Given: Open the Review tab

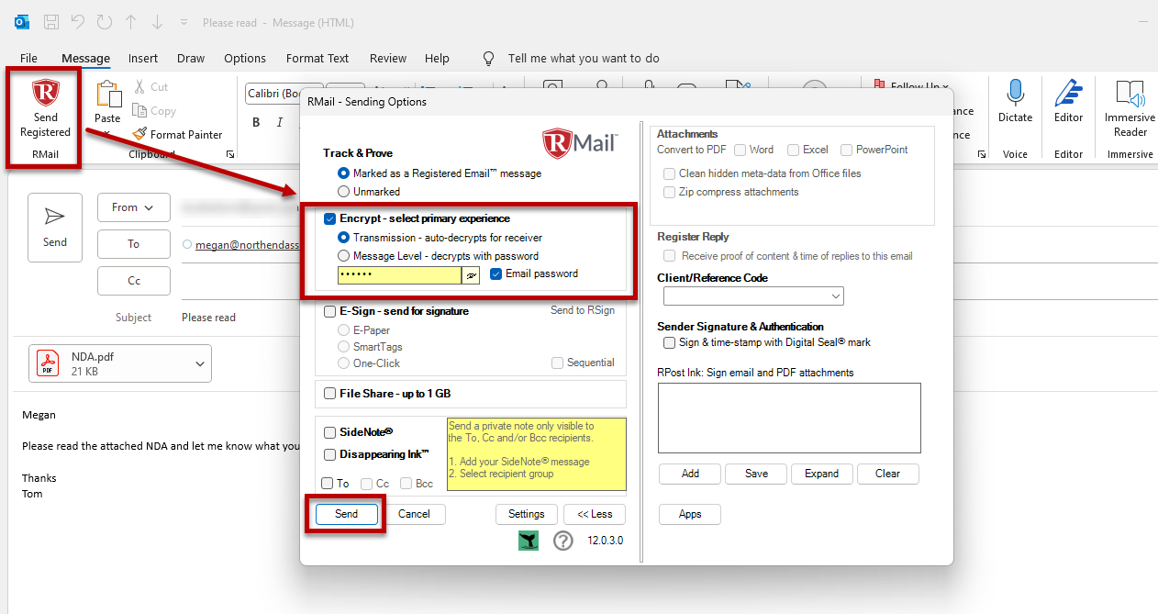Looking at the screenshot, I should coord(388,58).
